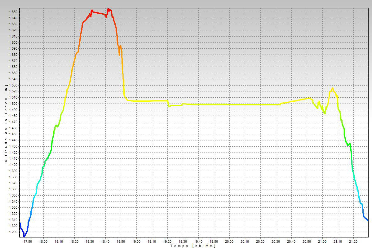The width and height of the screenshot is (372, 248).
Task: Select the 21:20 tick label on the time axis
Action: (353, 241)
